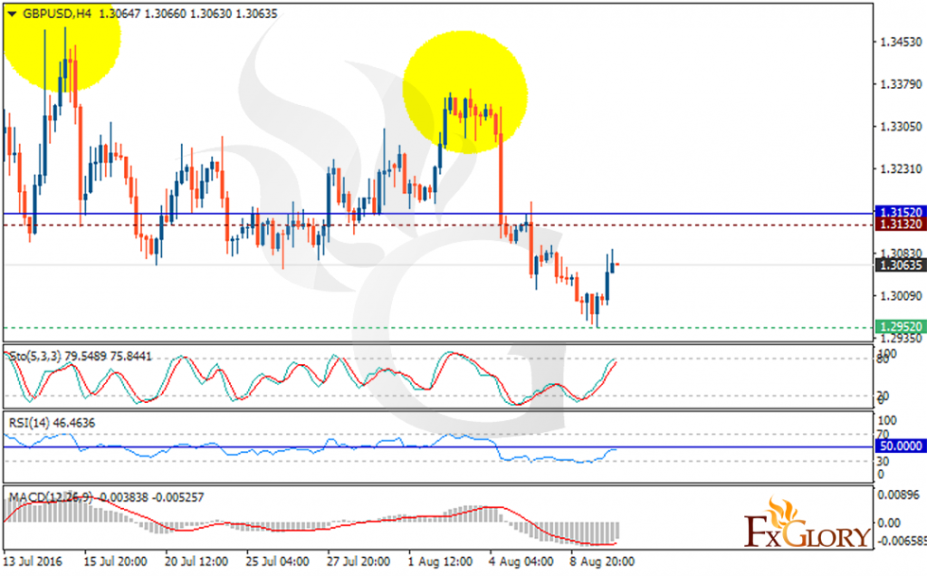Click the 4 Aug 04:00 time label
927x576 pixels.
click(521, 562)
